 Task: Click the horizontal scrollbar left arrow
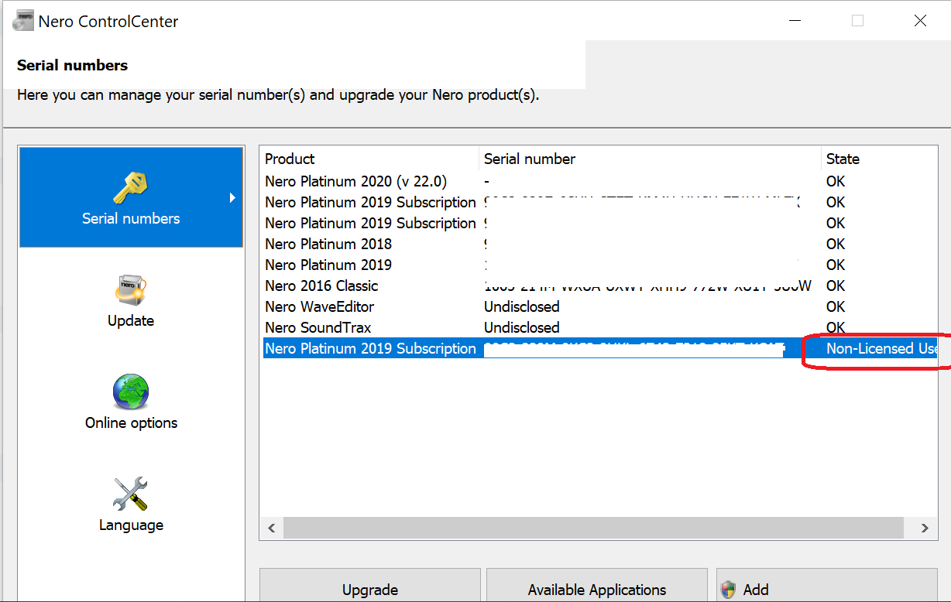pos(272,528)
